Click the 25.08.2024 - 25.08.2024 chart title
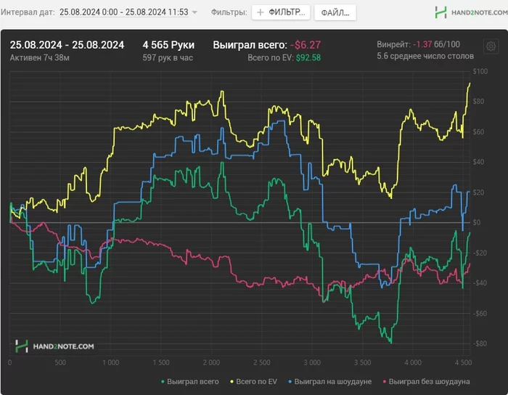This screenshot has width=508, height=395. [x=67, y=45]
